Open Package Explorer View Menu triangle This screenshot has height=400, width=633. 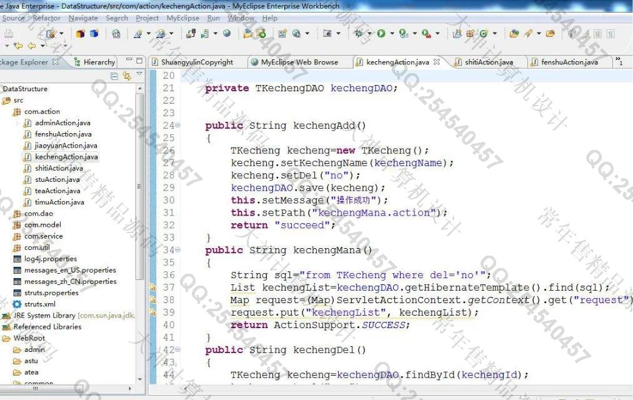139,74
